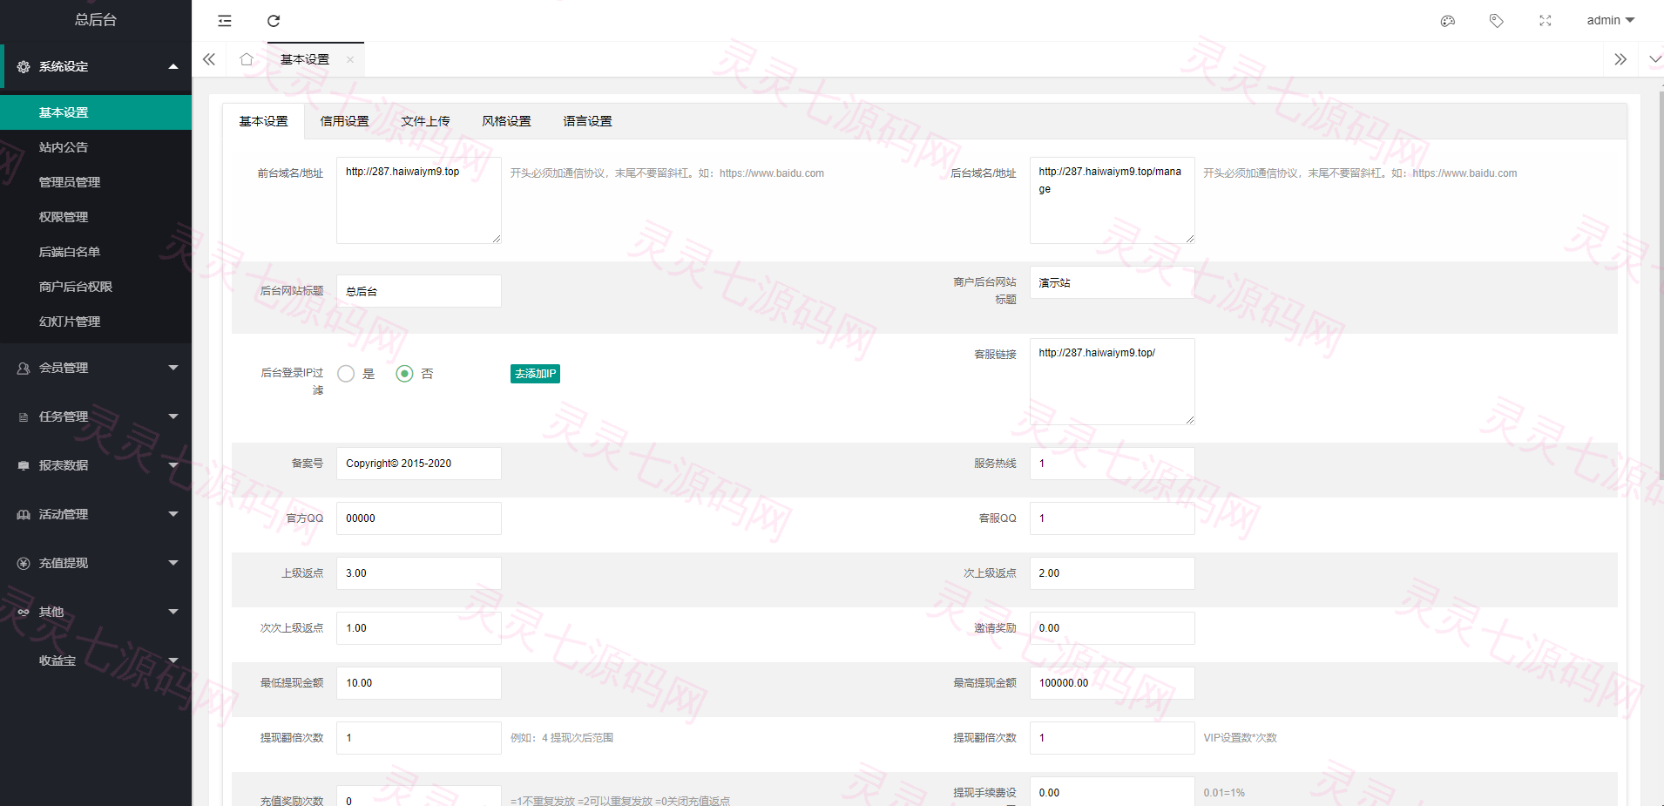Open 管理员管理 in the sidebar
Image resolution: width=1664 pixels, height=806 pixels.
[96, 182]
